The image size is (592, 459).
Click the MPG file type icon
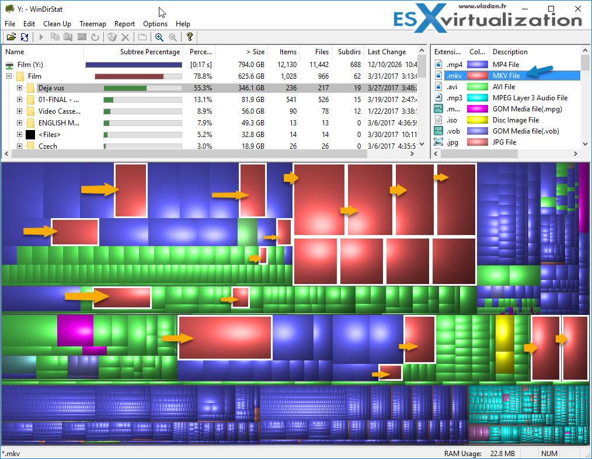point(438,108)
